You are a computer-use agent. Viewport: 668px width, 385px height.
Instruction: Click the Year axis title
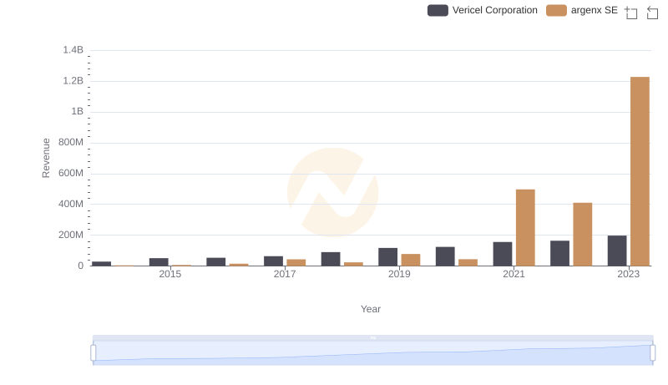[371, 309]
